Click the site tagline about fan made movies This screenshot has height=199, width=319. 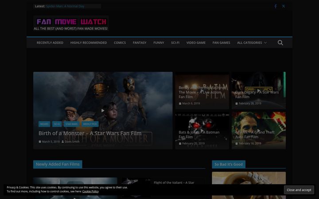point(70,29)
